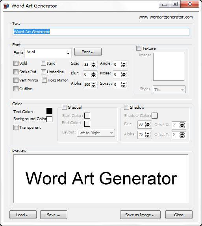Minimize the Word Art Generator window
This screenshot has height=226, width=202.
pyautogui.click(x=165, y=4)
